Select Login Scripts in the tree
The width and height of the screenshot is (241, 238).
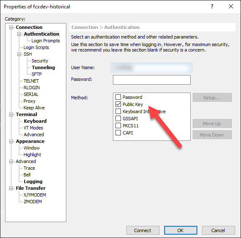36,47
